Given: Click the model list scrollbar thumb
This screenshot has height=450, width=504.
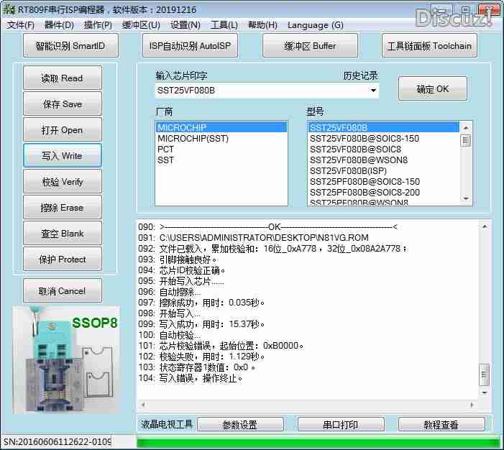Looking at the screenshot, I should pos(466,141).
